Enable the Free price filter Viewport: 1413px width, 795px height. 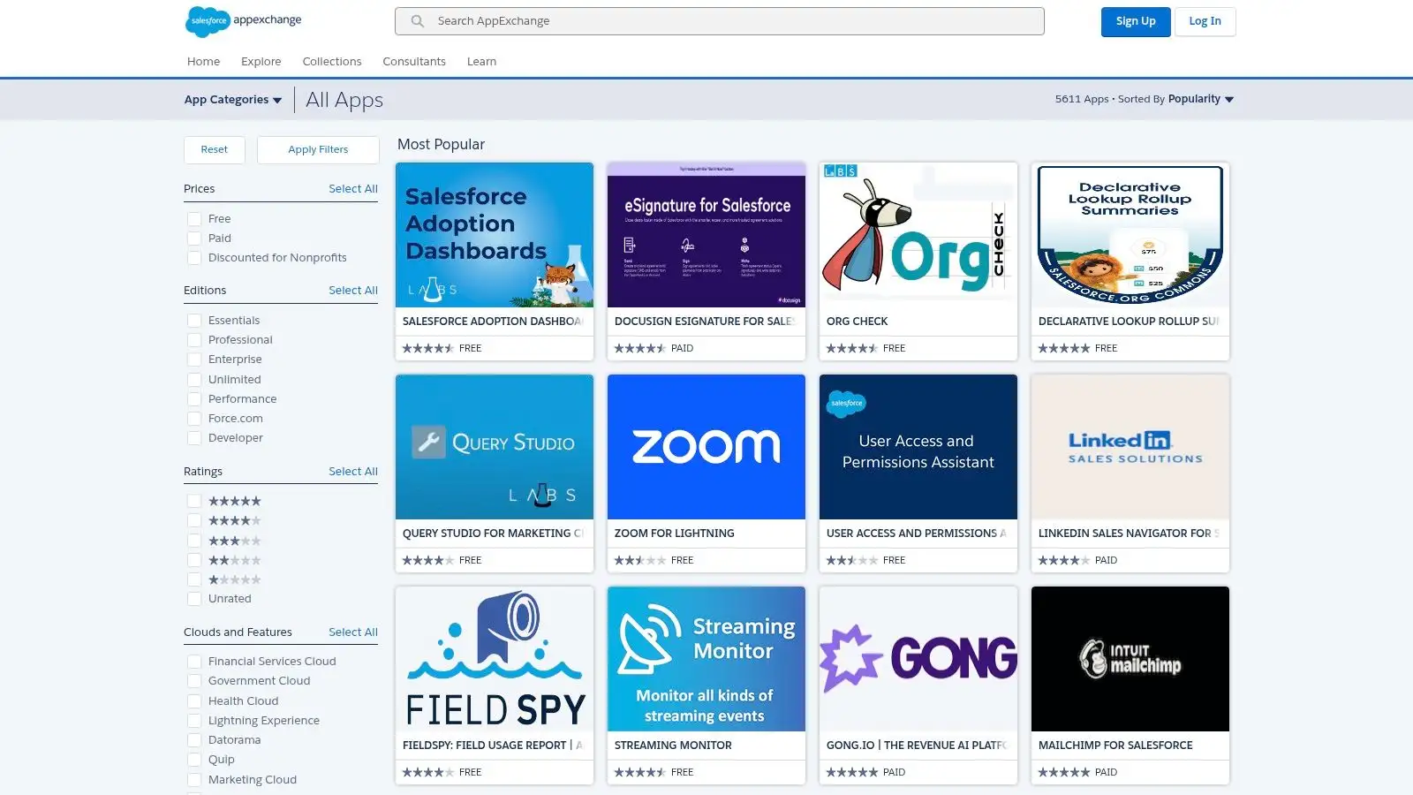point(194,218)
